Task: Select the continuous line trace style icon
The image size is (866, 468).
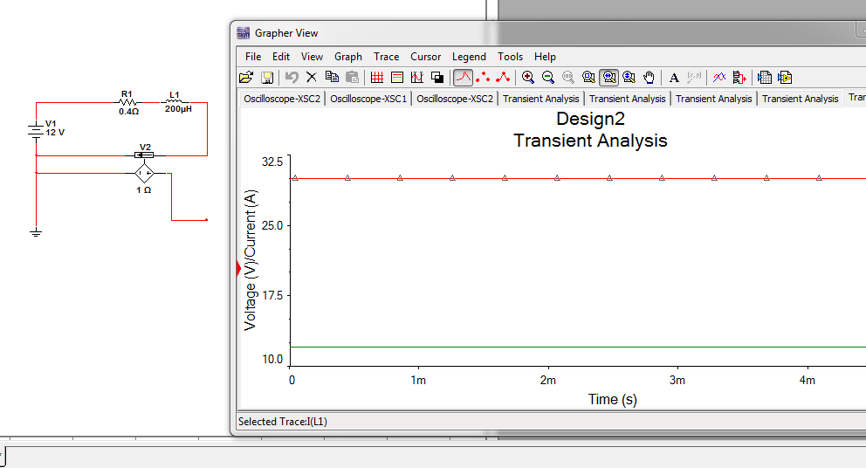Action: tap(463, 78)
